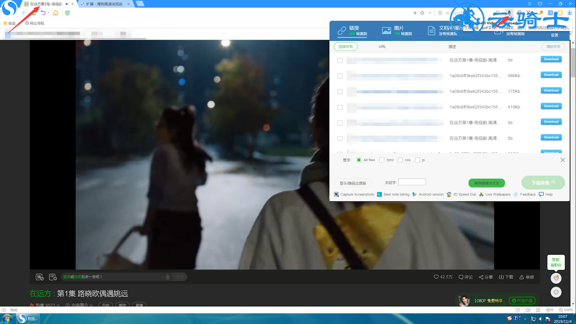
Task: Open 3D Speed Dial link
Action: click(461, 194)
